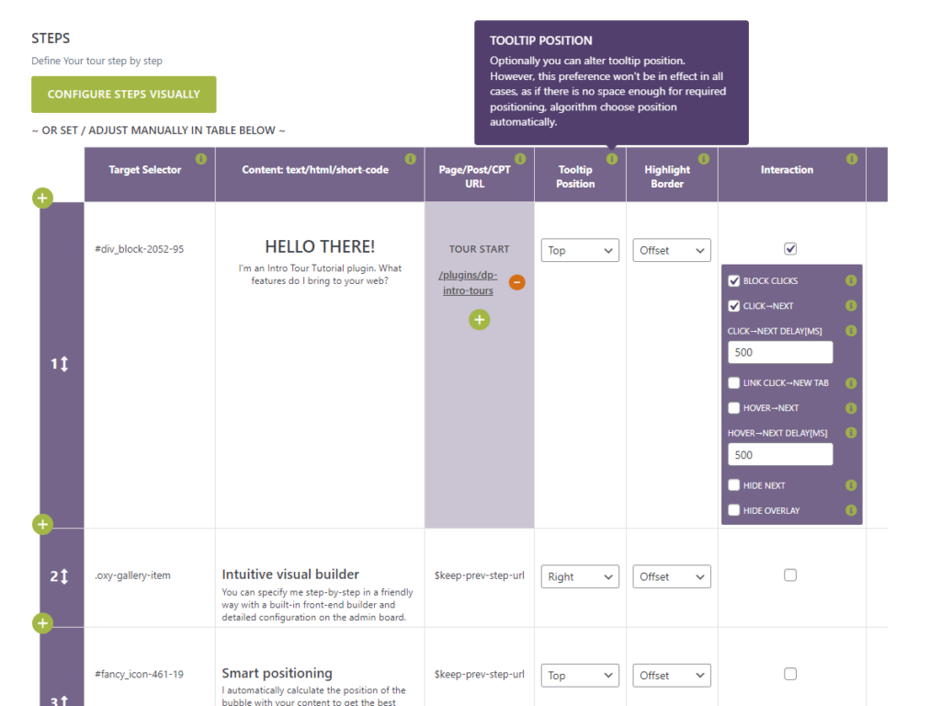Enable the Hover→Next checkbox
This screenshot has width=941, height=706.
(734, 408)
